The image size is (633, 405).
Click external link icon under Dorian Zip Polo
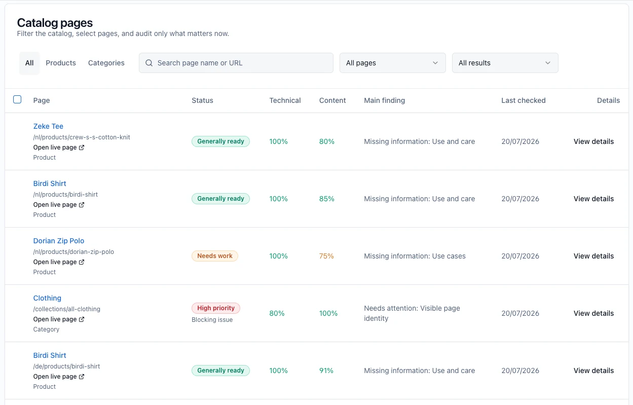(82, 262)
